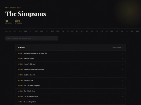
Task: Jump to season S03
Action: [26, 31]
